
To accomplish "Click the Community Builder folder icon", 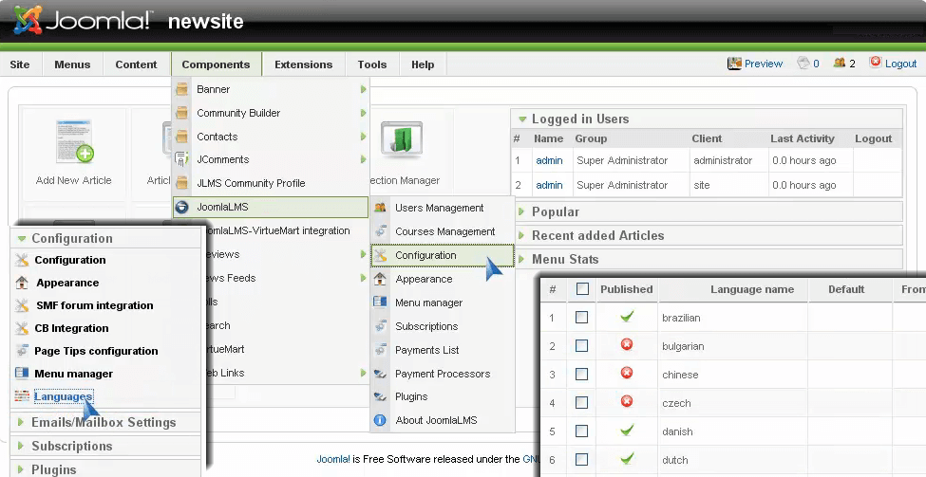I will click(x=182, y=113).
